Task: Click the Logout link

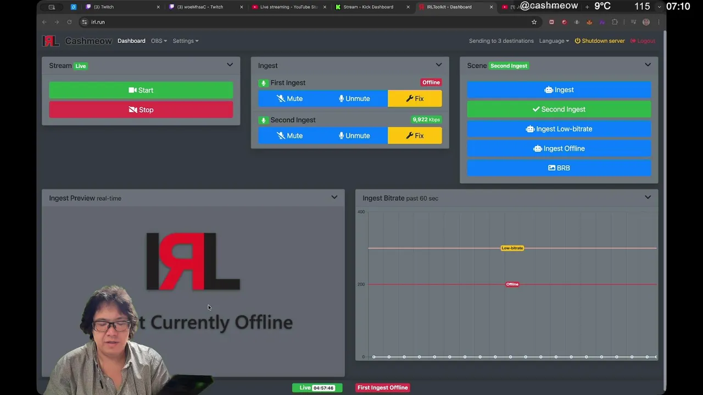Action: 643,41
